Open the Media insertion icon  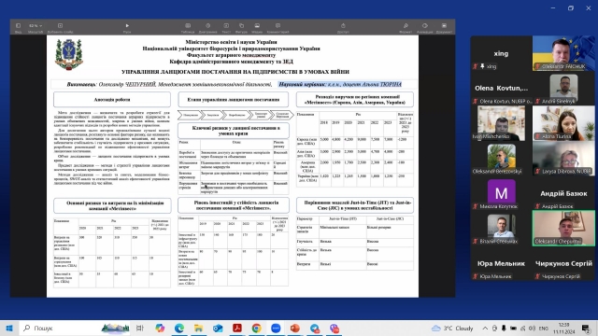[257, 26]
